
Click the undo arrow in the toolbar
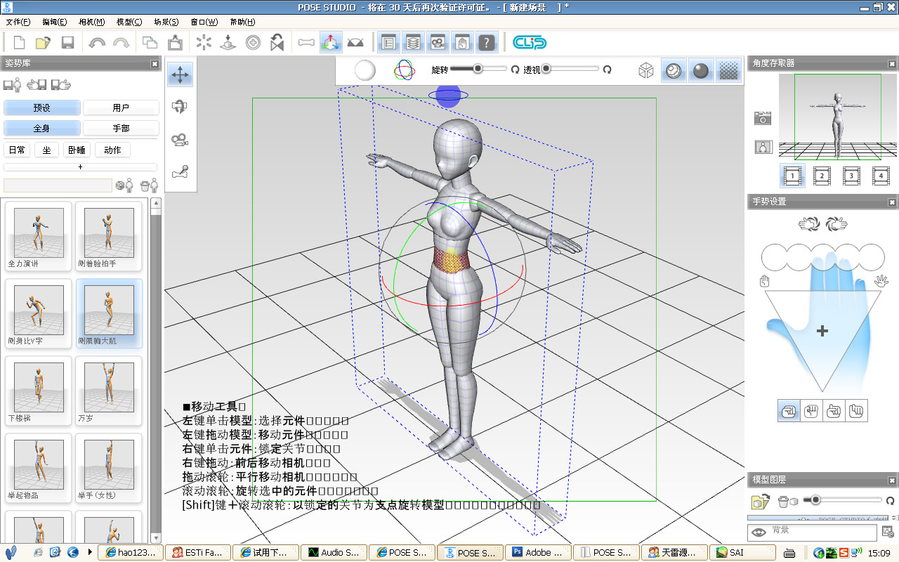click(x=96, y=42)
